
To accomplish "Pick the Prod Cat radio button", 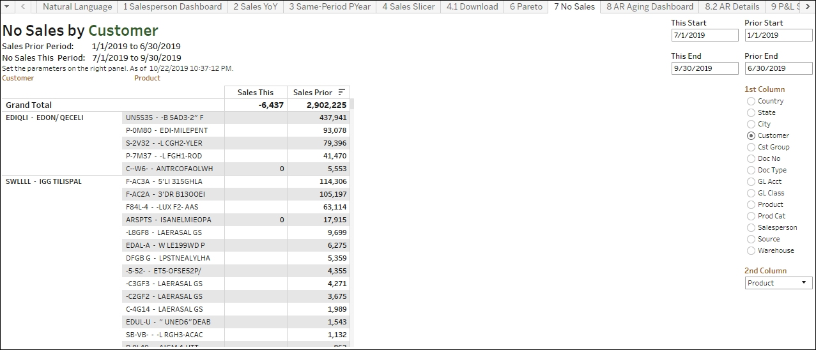I will pos(751,216).
